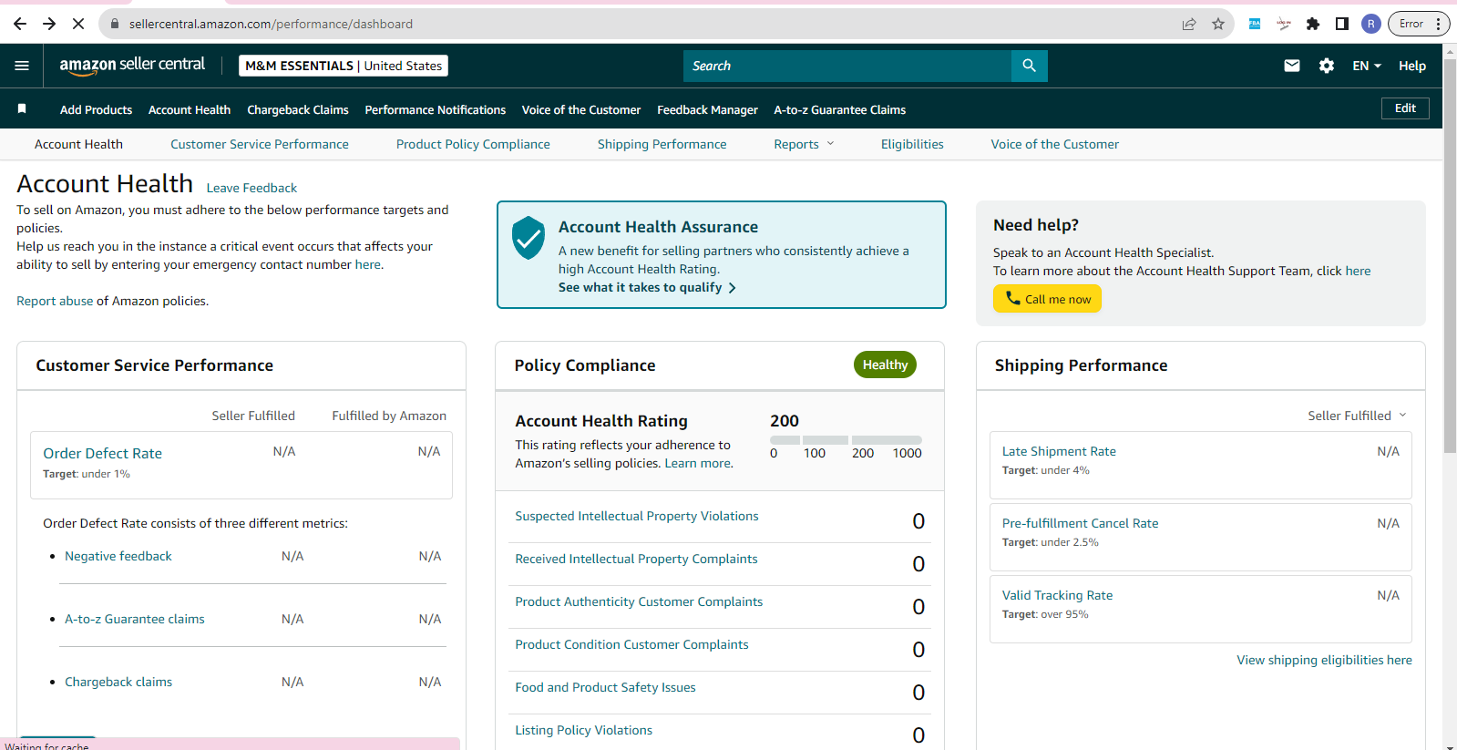Screen dimensions: 1457x750
Task: Click the Call me now button
Action: (1047, 299)
